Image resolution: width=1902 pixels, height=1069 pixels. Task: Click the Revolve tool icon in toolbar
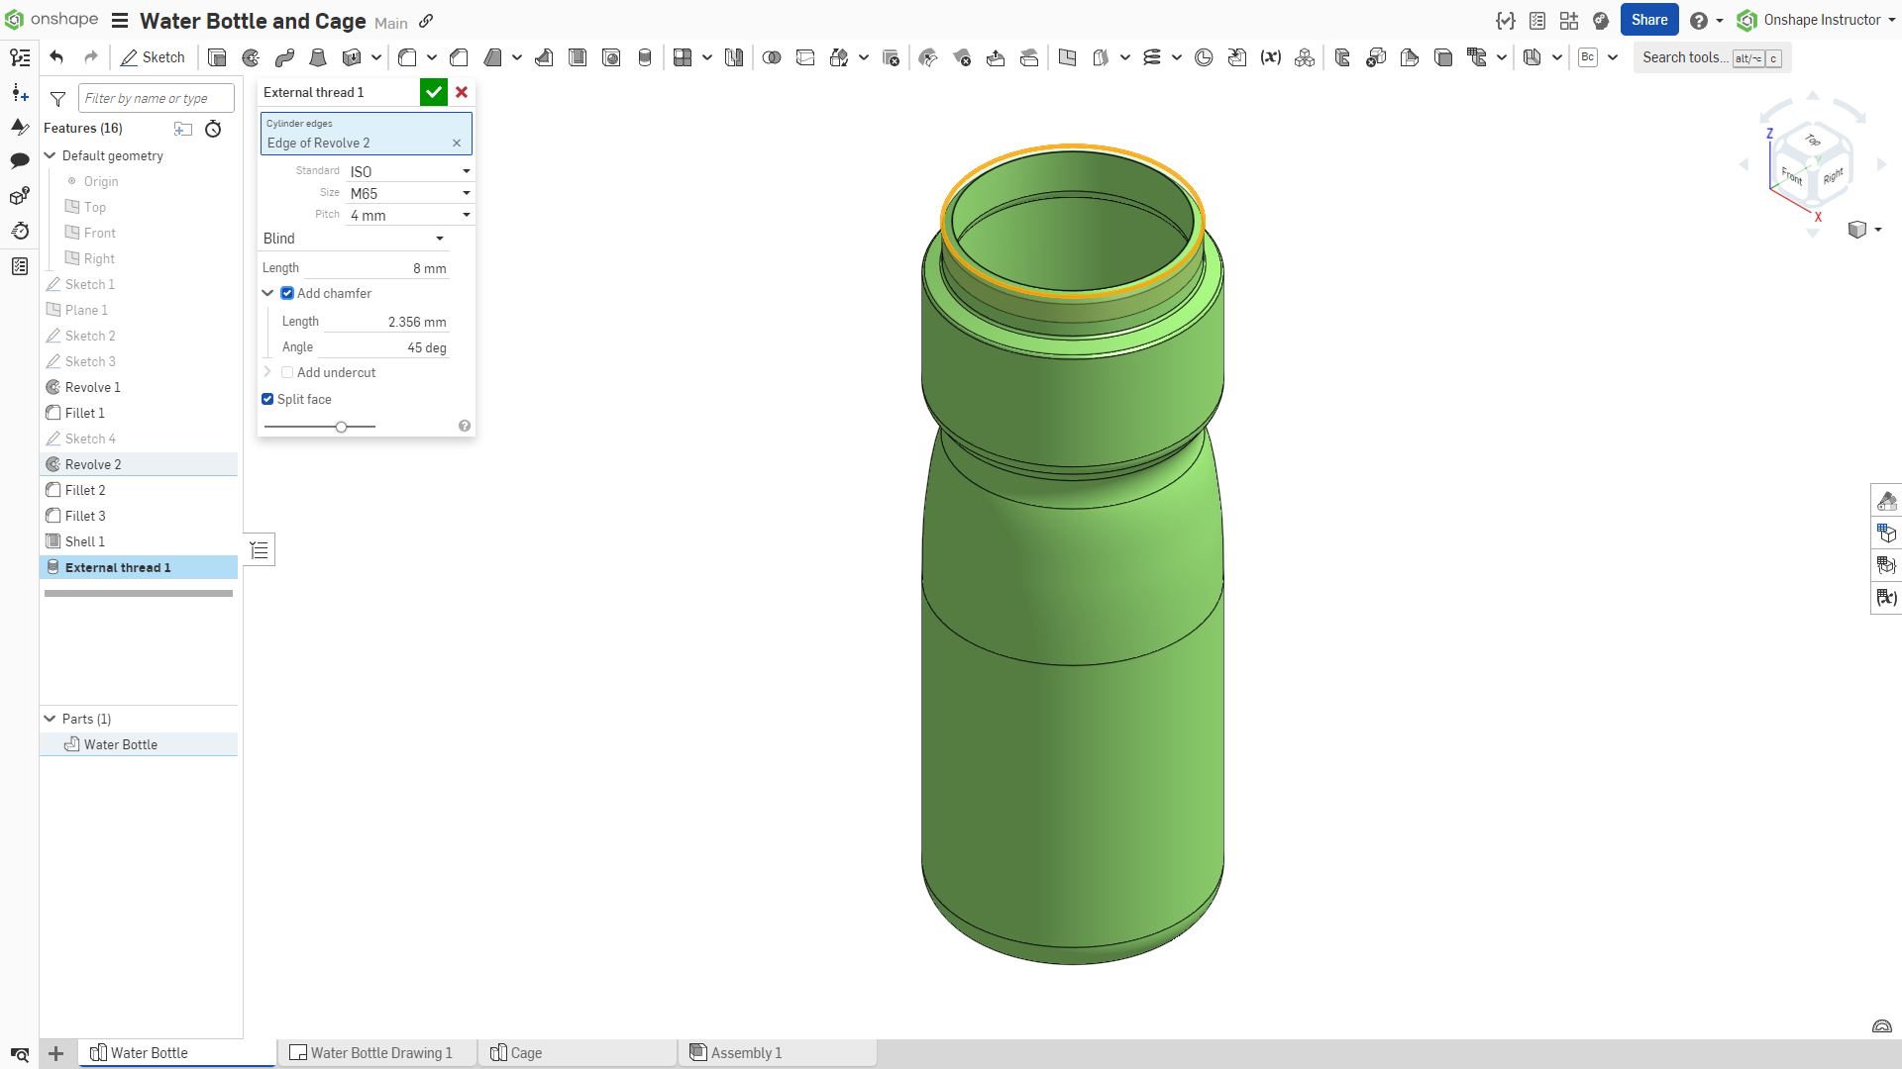(x=251, y=57)
